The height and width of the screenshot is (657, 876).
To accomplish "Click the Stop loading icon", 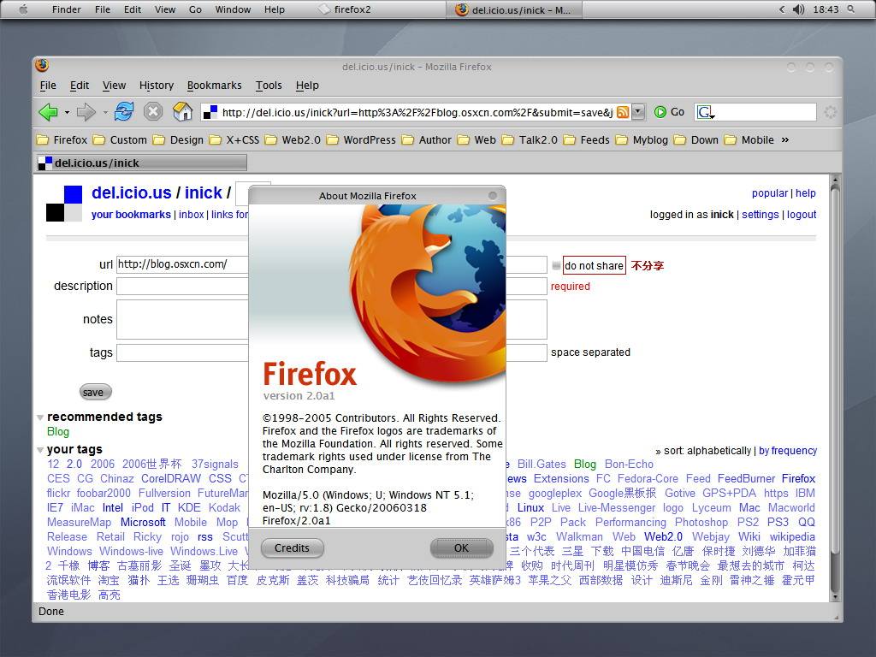I will [152, 112].
